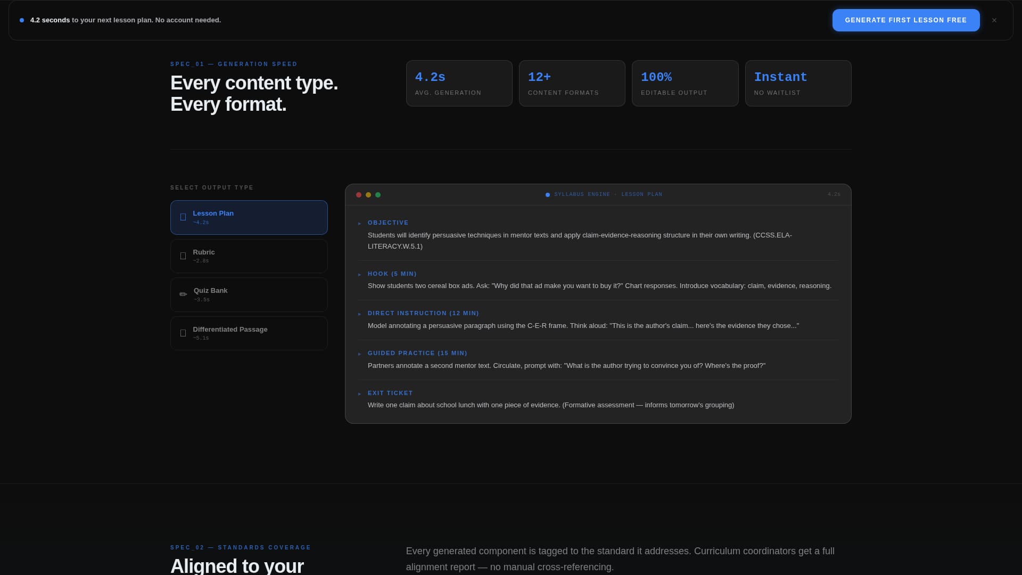
Task: Click the 100% Editable Output card
Action: point(685,84)
